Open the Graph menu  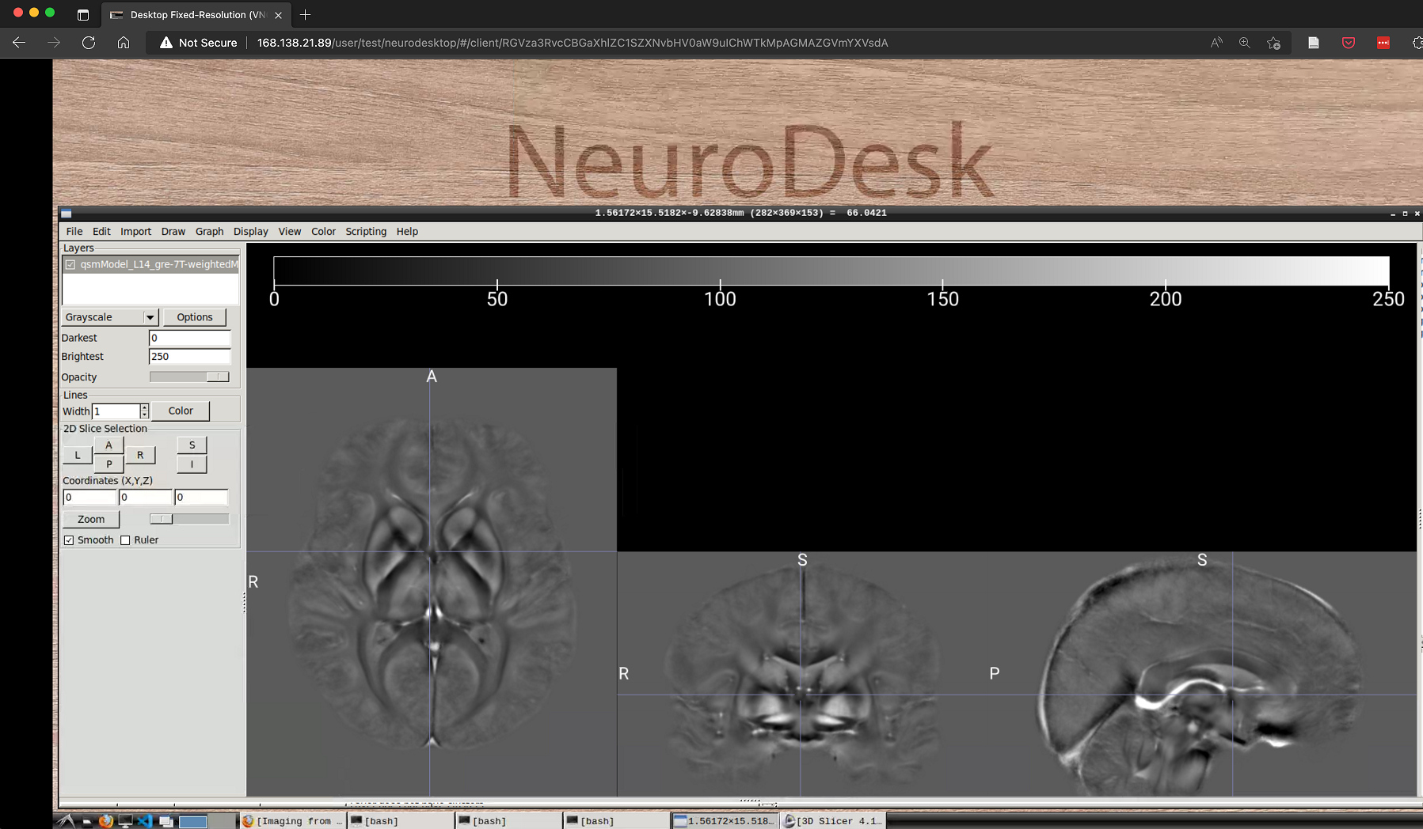point(209,231)
